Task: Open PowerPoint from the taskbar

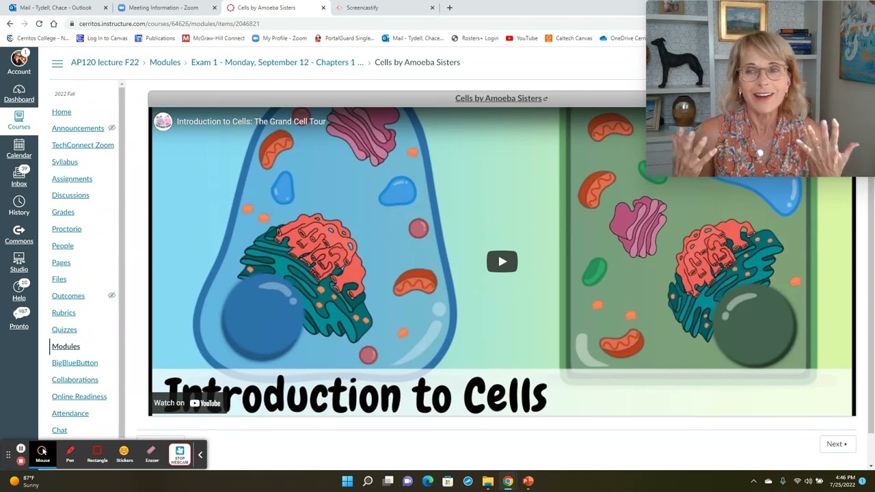Action: pyautogui.click(x=528, y=481)
